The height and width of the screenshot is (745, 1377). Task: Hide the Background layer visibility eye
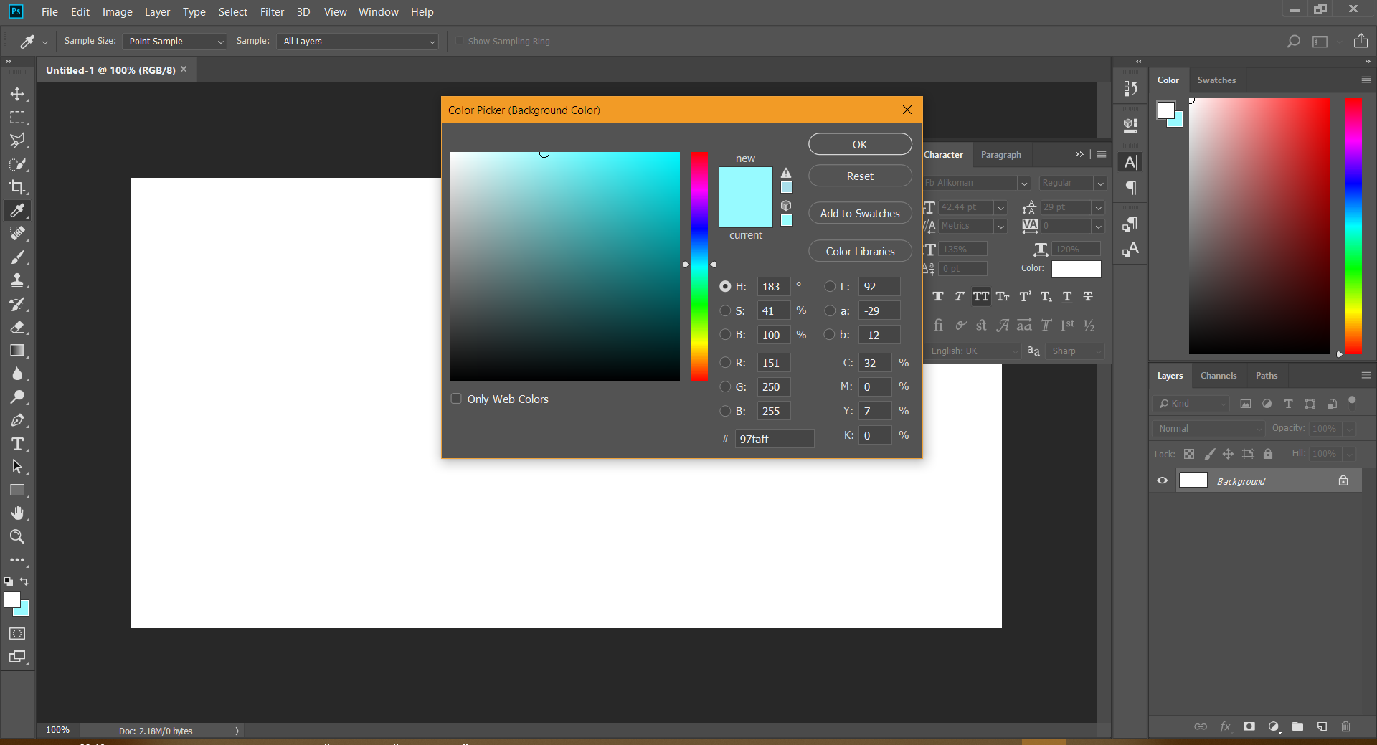(x=1163, y=480)
